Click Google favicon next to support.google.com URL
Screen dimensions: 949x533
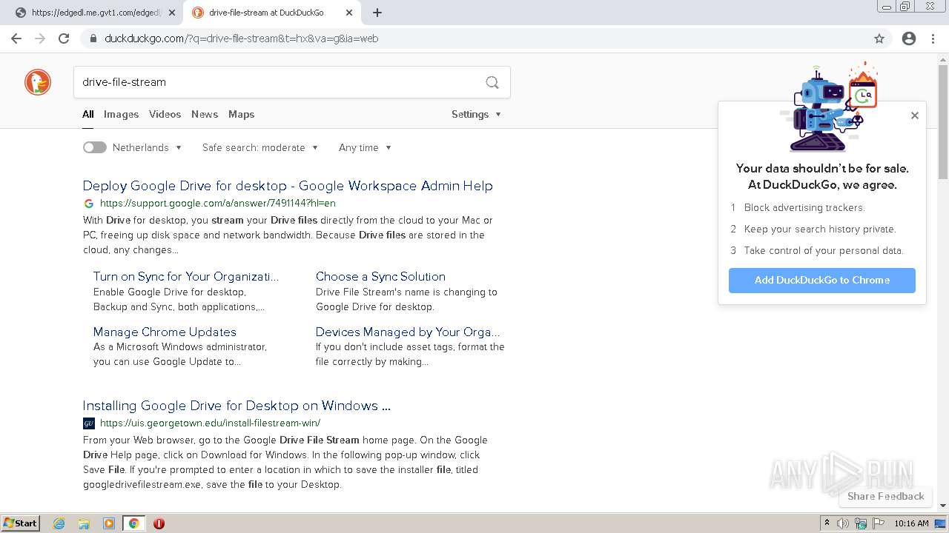coord(88,203)
